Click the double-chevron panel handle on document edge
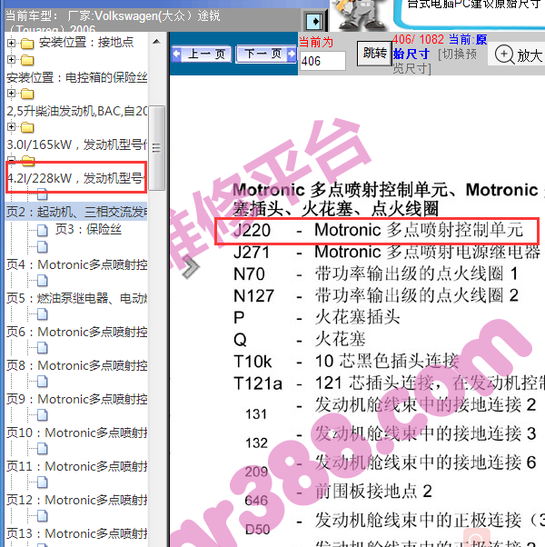 point(191,267)
